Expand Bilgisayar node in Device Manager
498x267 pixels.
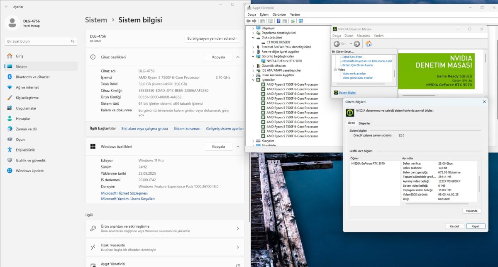pyautogui.click(x=253, y=28)
